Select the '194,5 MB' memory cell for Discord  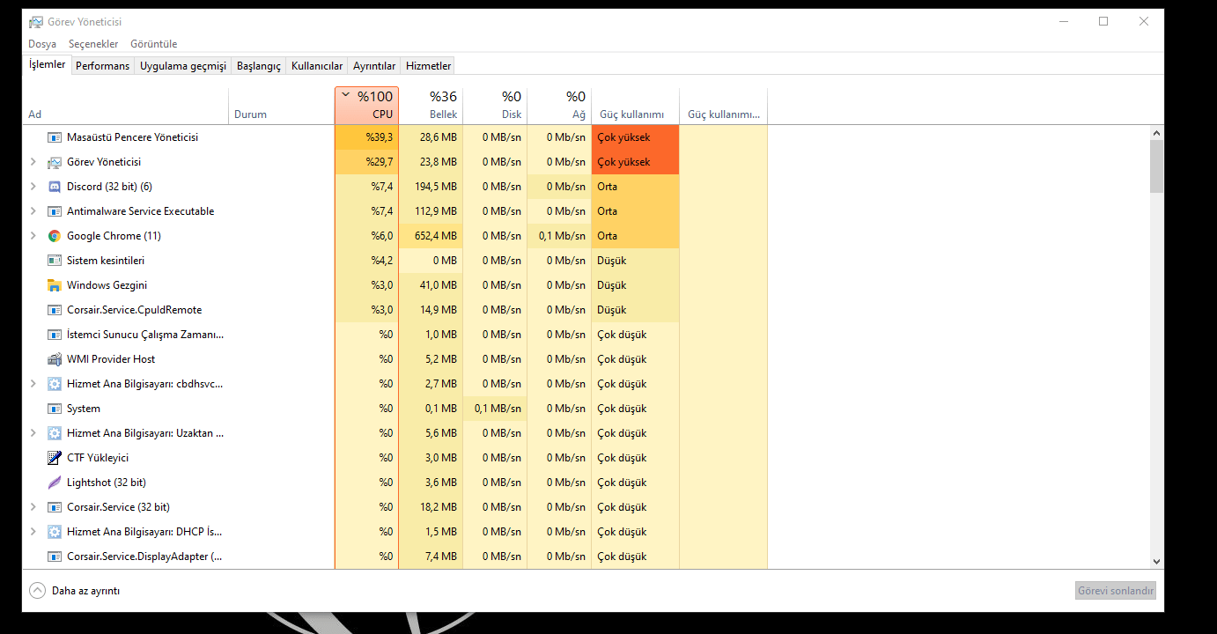431,187
